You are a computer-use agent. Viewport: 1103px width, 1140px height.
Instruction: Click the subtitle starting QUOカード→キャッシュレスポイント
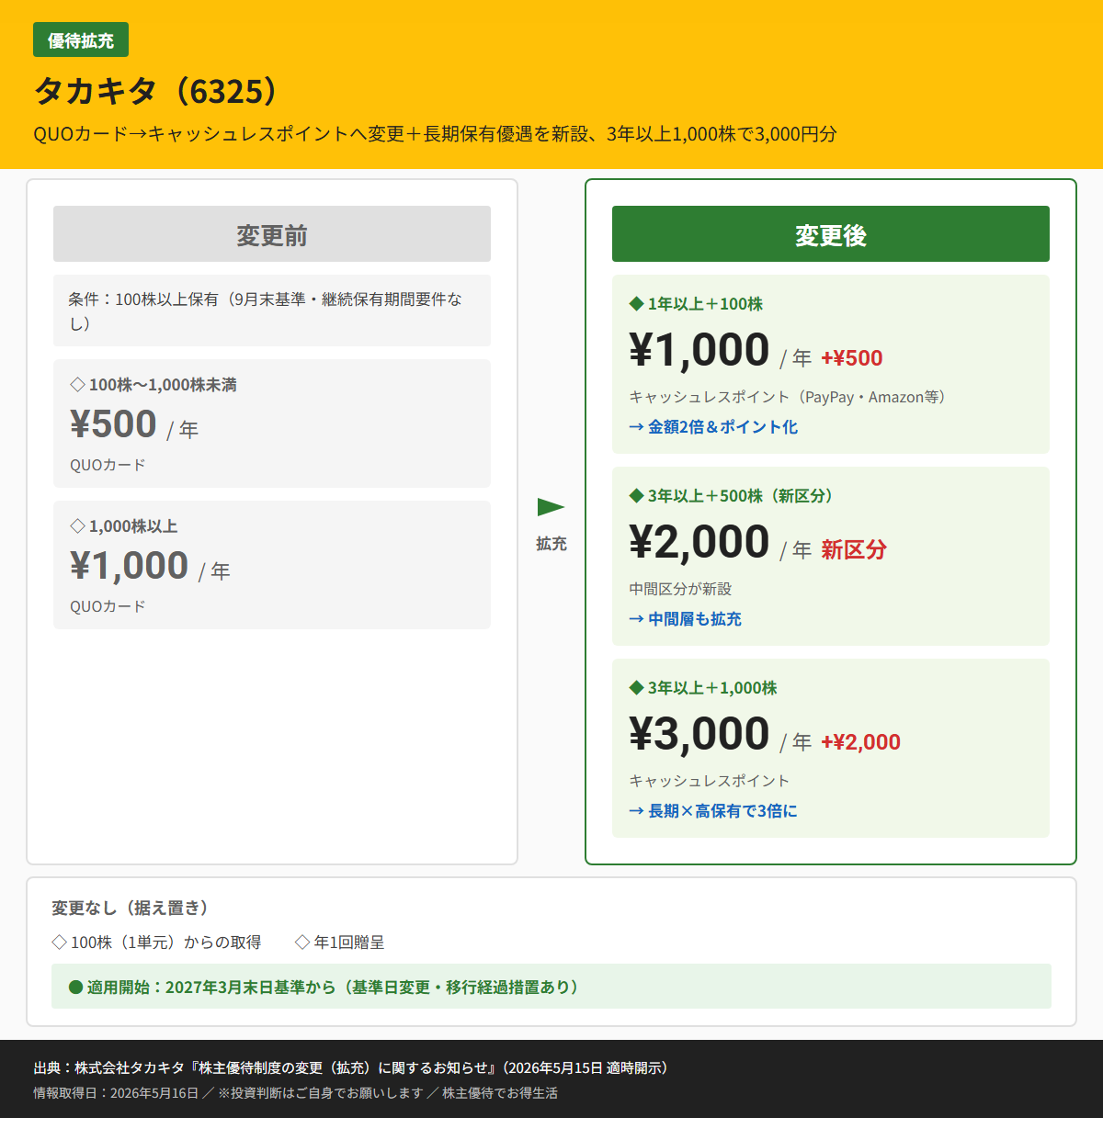[x=435, y=134]
